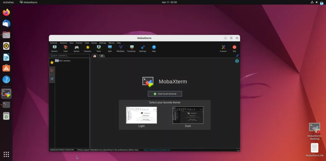Click the Light theme label

142,126
